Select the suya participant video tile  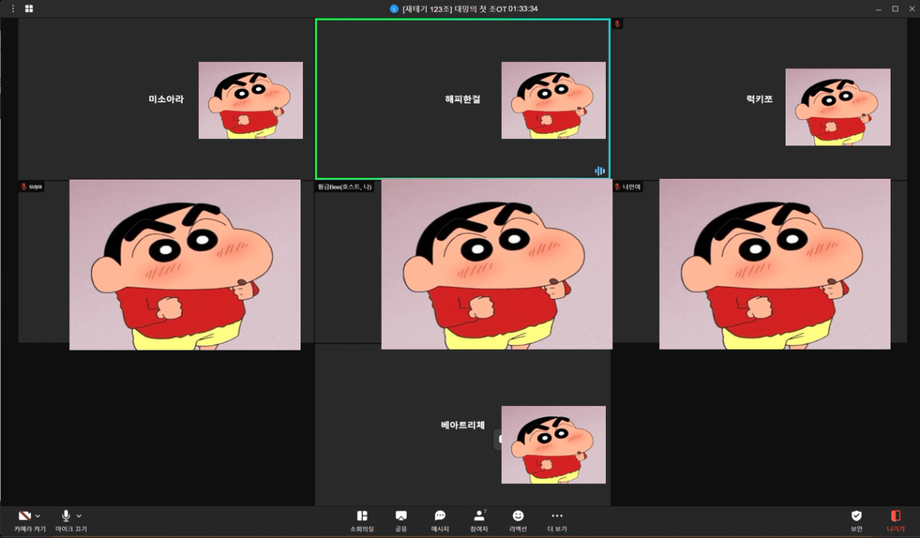tap(166, 263)
